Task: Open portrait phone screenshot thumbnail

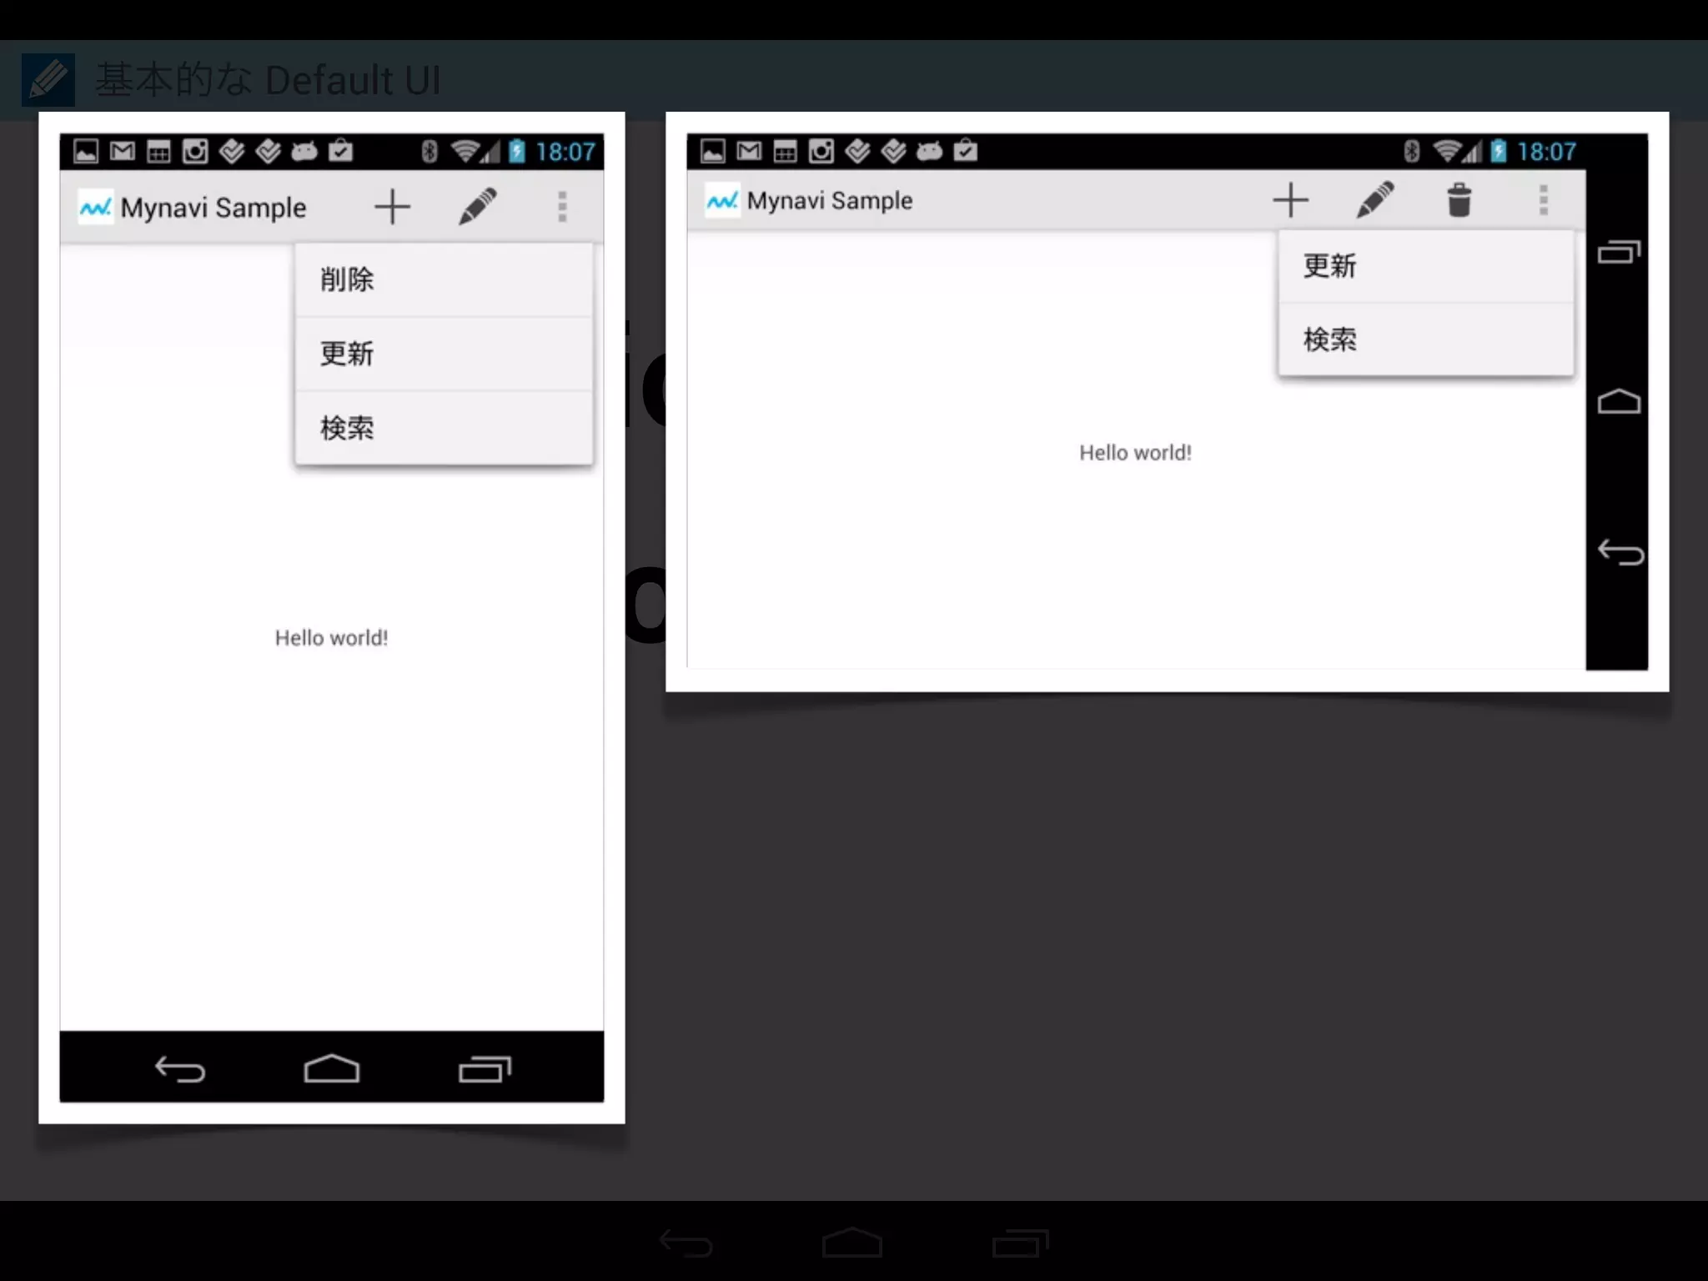Action: click(332, 618)
